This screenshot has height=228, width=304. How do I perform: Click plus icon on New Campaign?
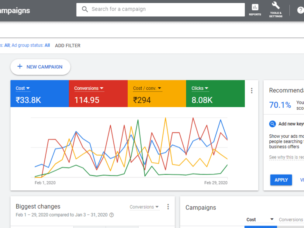click(x=20, y=67)
